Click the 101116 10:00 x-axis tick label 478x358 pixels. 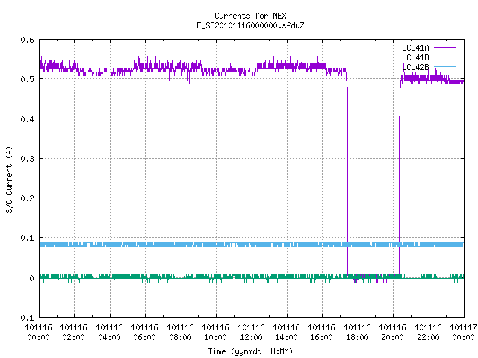(215, 333)
